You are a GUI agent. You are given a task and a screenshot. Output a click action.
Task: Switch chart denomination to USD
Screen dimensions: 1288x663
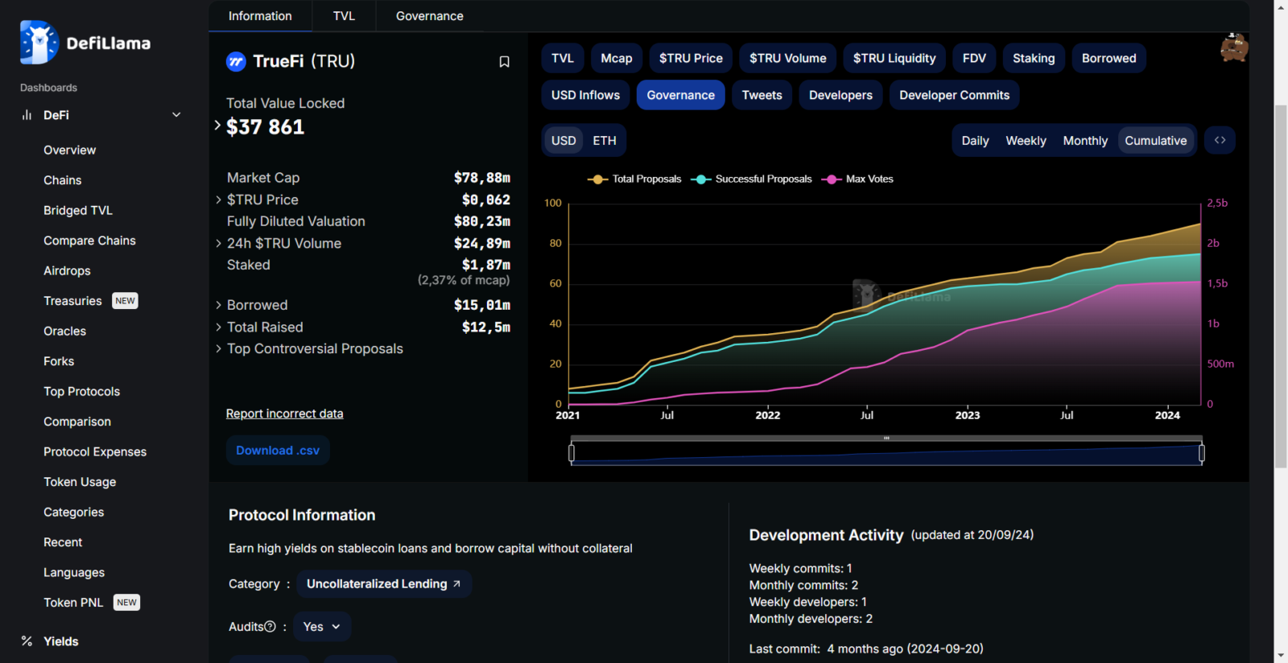(563, 141)
